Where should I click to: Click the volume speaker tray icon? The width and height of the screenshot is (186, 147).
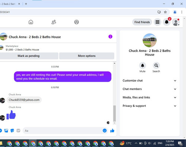pos(150,143)
